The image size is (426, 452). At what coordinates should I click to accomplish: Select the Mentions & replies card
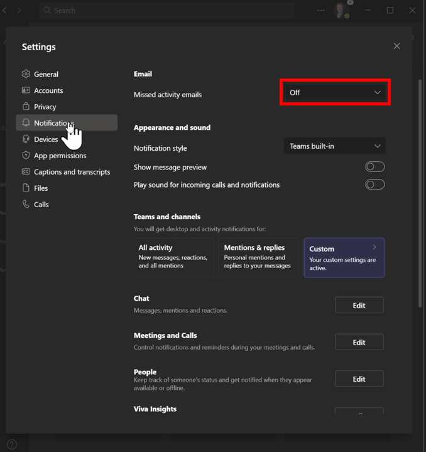coord(258,258)
